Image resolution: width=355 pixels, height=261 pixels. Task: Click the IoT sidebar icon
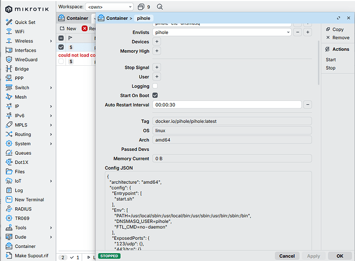pos(9,181)
